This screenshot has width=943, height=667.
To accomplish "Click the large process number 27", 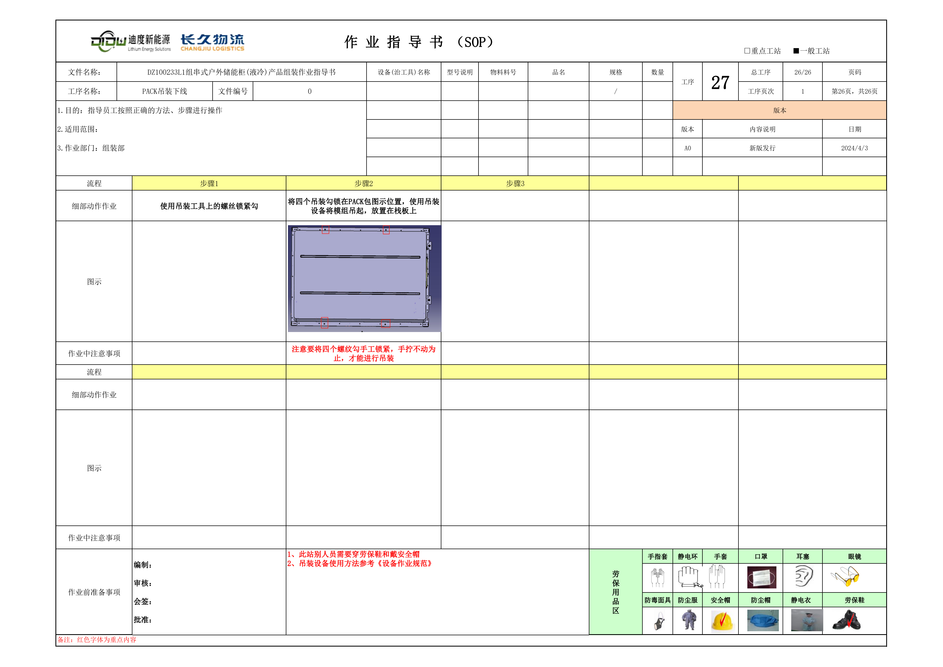I will pyautogui.click(x=720, y=83).
